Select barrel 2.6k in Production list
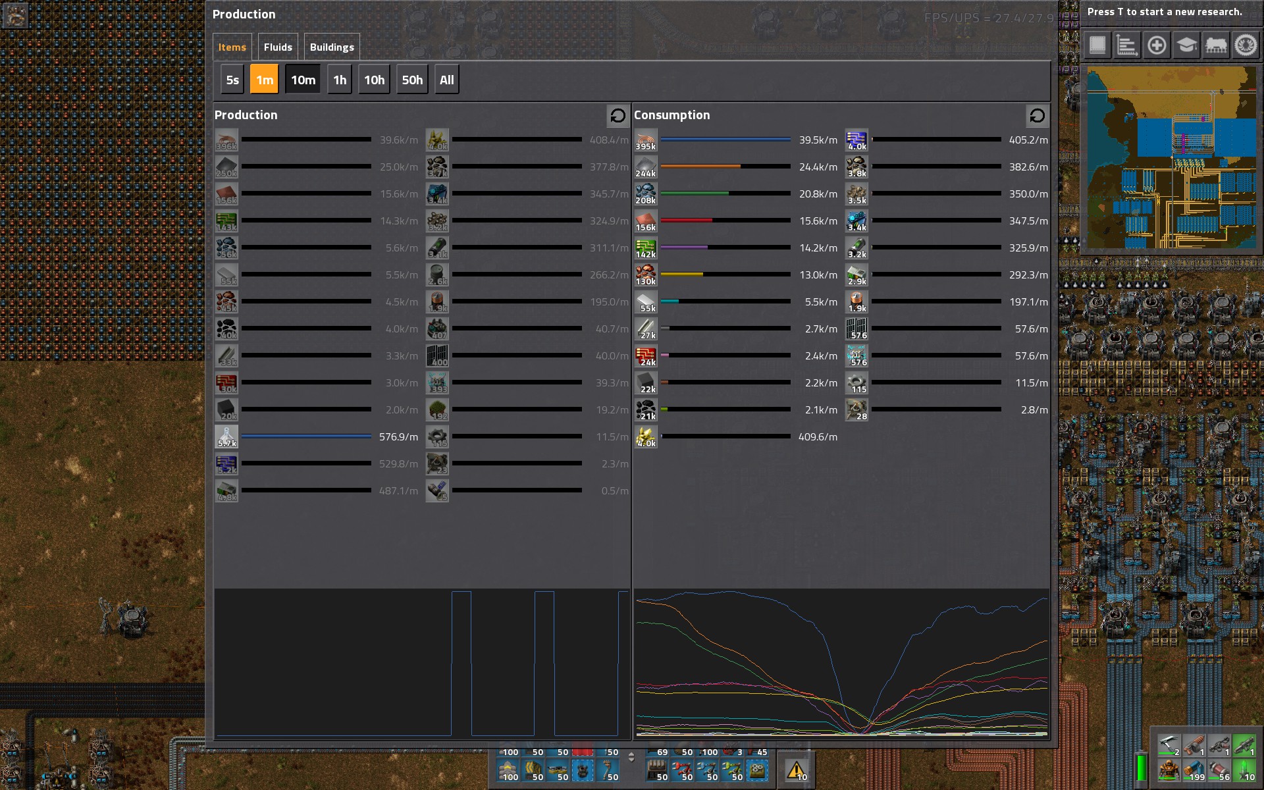 click(437, 275)
